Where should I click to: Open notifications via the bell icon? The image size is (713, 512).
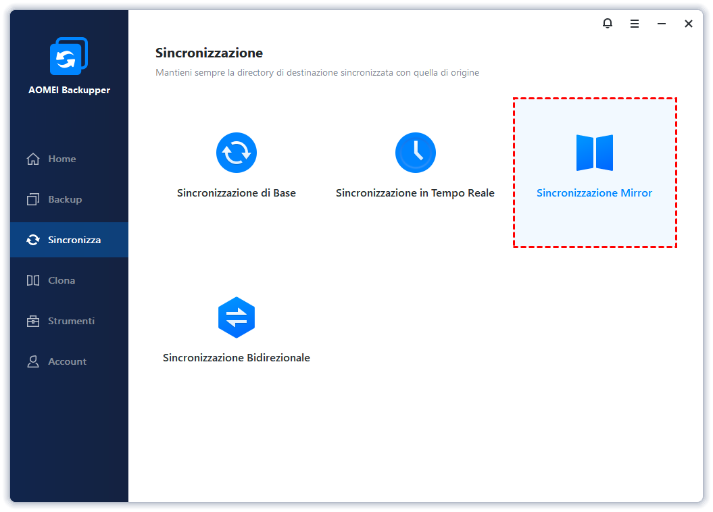[608, 23]
